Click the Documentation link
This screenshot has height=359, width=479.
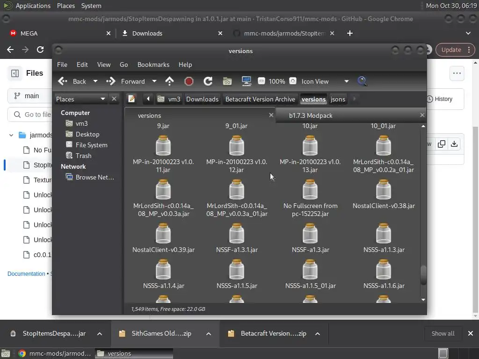[x=26, y=274]
